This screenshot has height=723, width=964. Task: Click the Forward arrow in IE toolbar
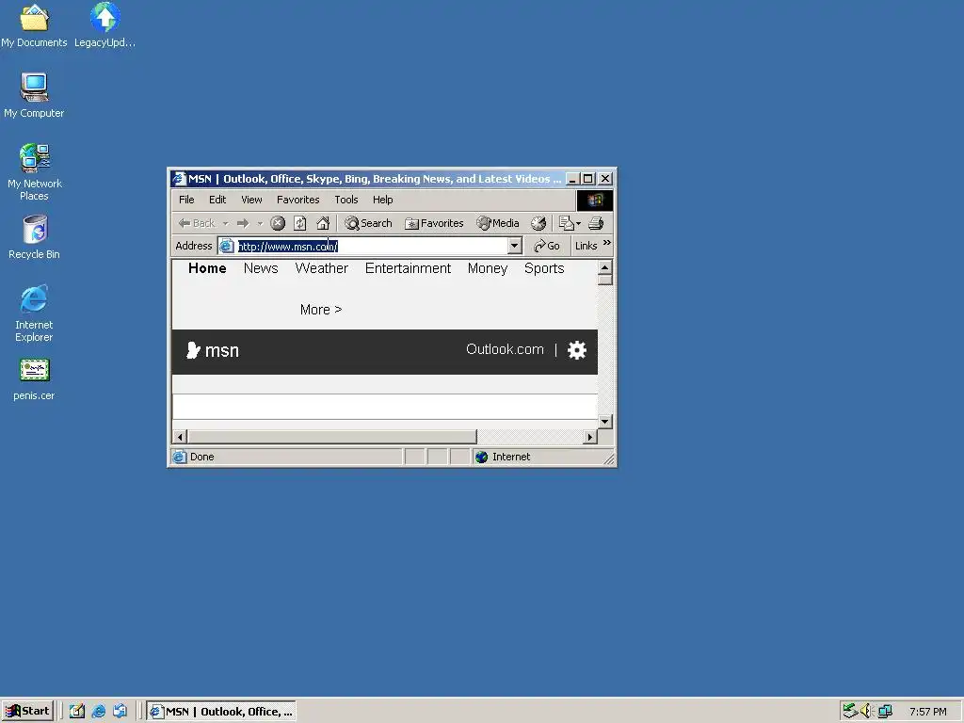click(243, 223)
